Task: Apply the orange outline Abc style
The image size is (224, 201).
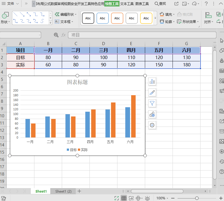Action: [117, 18]
